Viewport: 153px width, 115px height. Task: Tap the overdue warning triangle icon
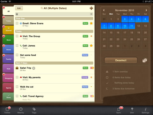[x=107, y=72]
